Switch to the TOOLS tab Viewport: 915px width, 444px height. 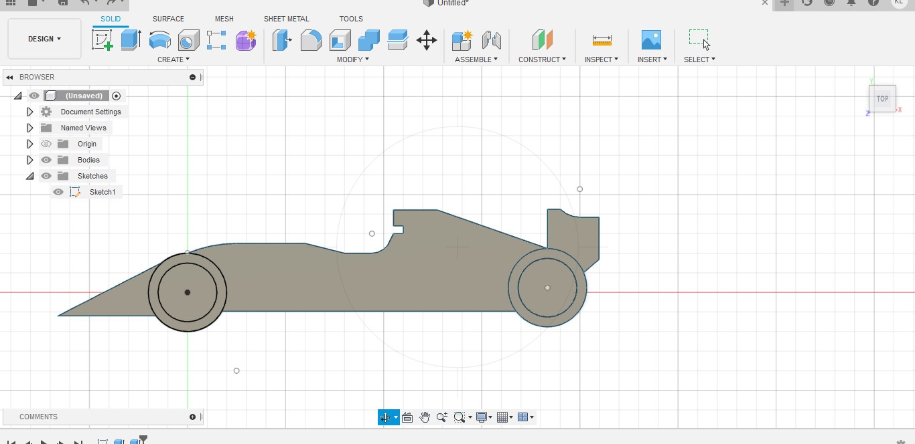(x=351, y=19)
